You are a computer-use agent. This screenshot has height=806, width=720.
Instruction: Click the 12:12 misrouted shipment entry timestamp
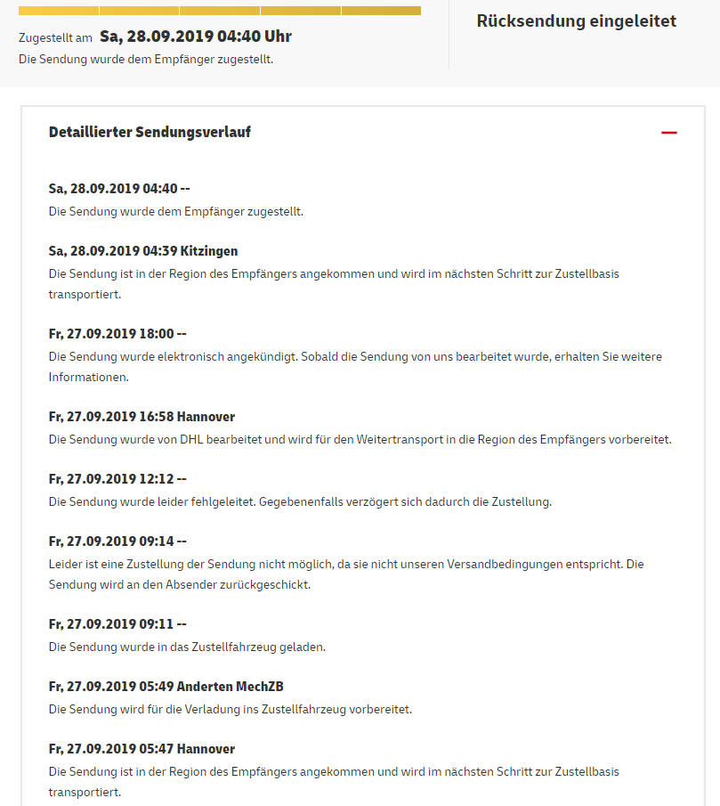coord(117,479)
